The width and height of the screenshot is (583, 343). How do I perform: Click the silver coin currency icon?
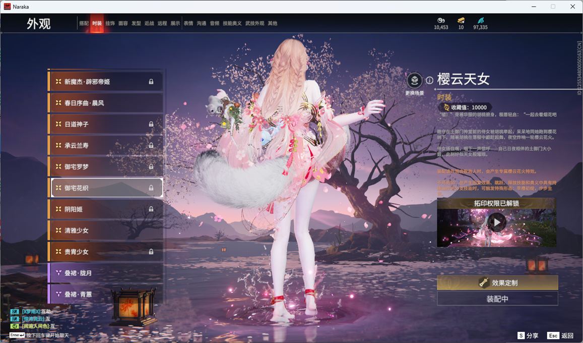441,20
